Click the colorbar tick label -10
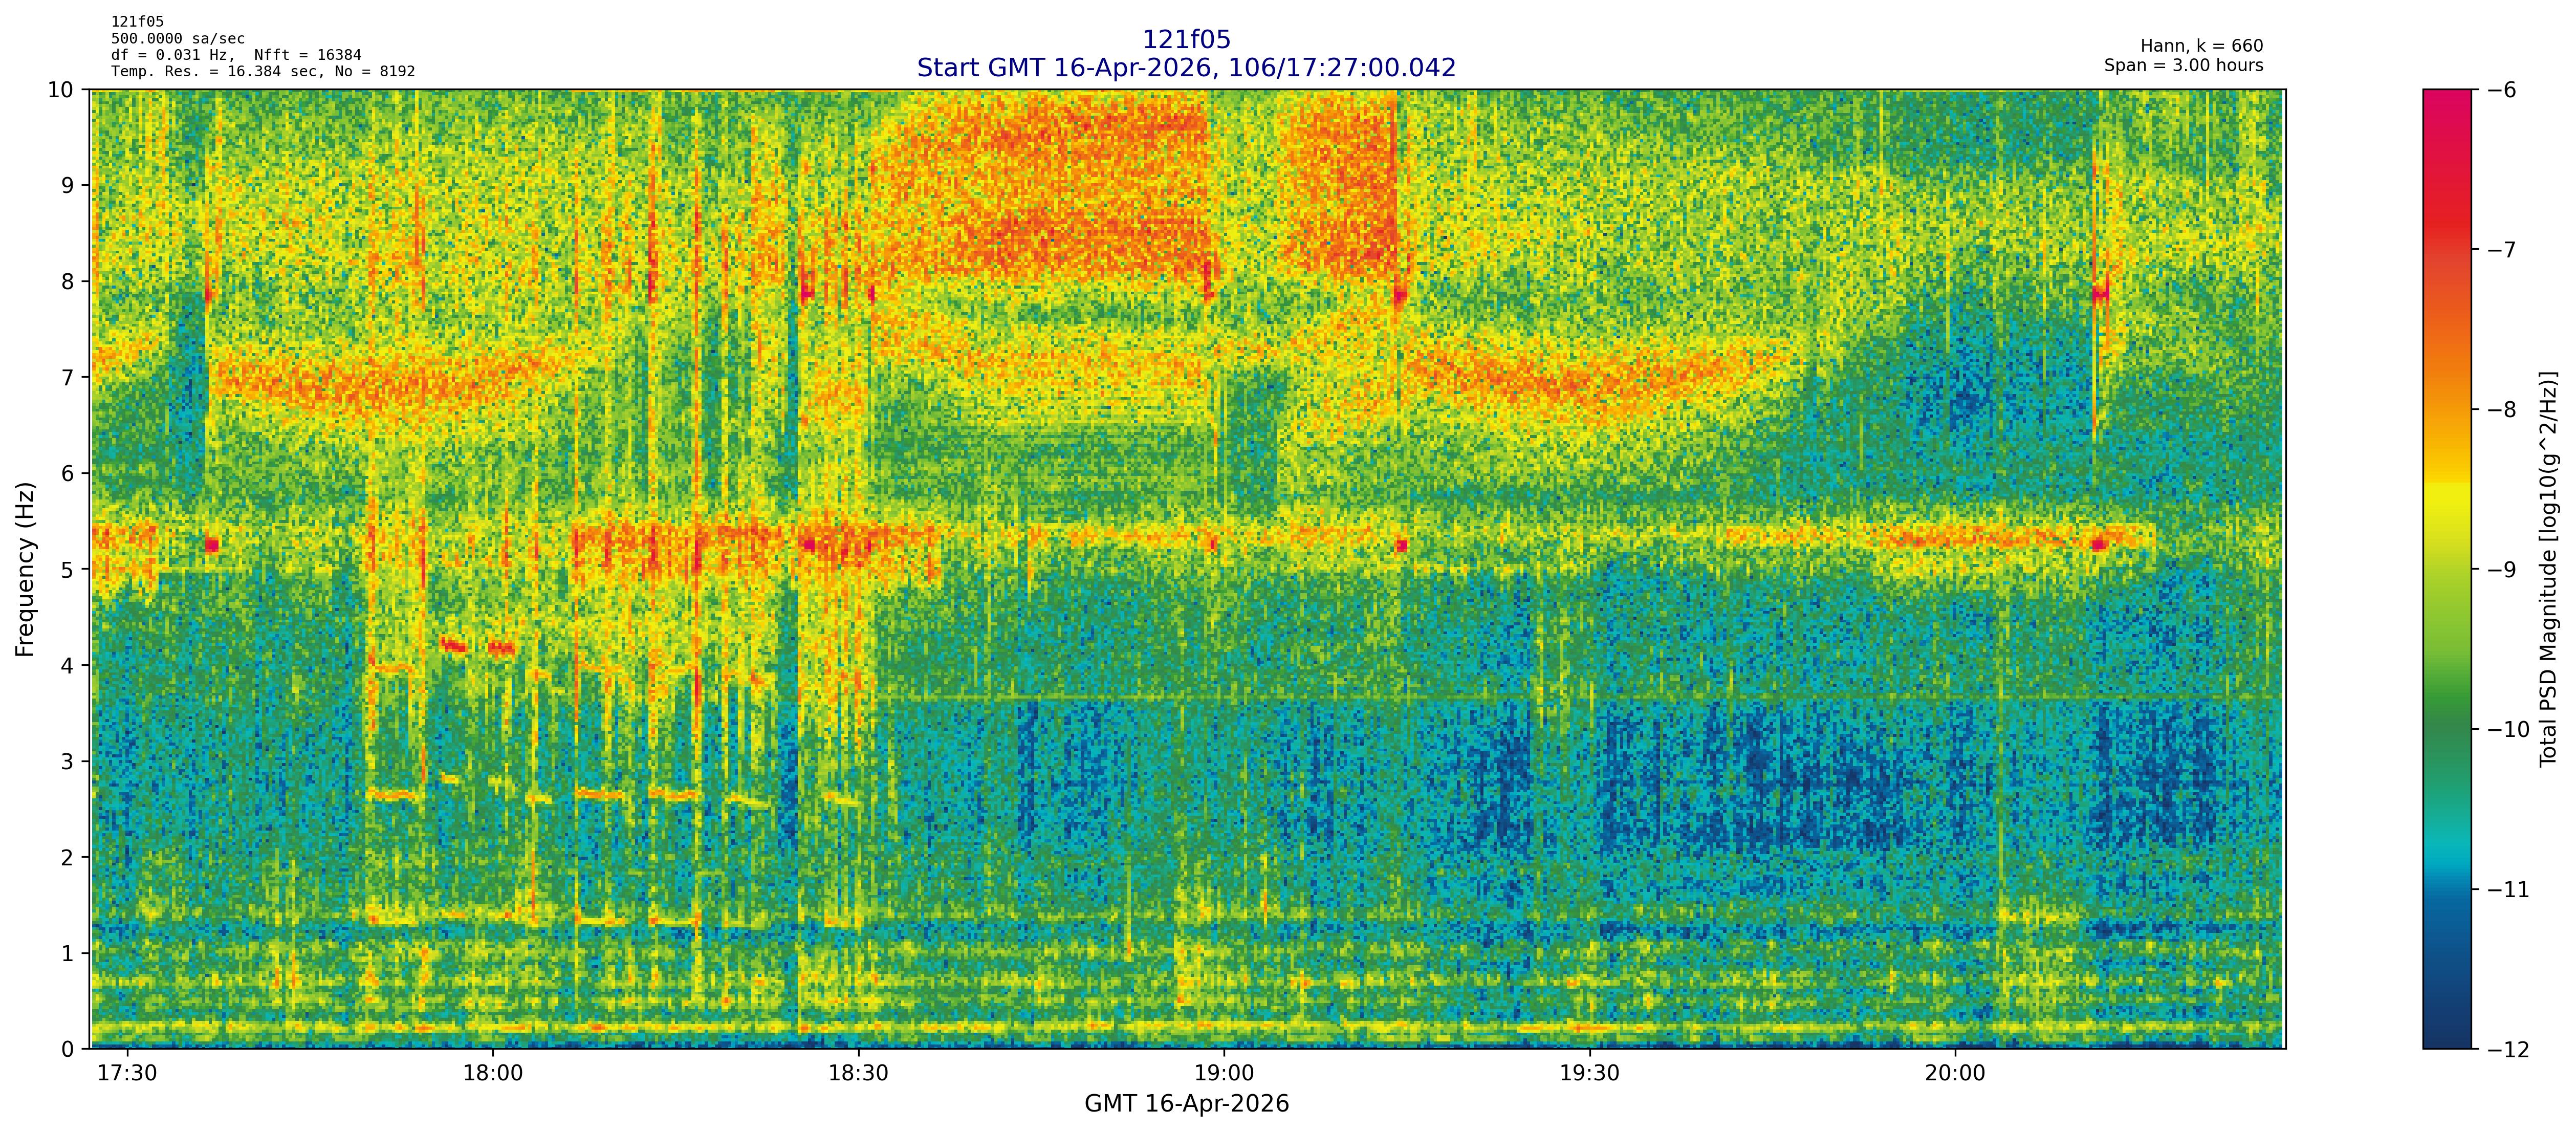The image size is (2576, 1132). (2509, 729)
